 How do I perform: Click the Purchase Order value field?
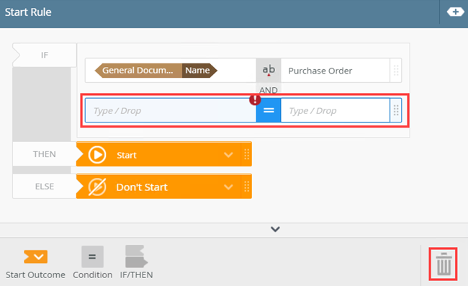pyautogui.click(x=336, y=71)
